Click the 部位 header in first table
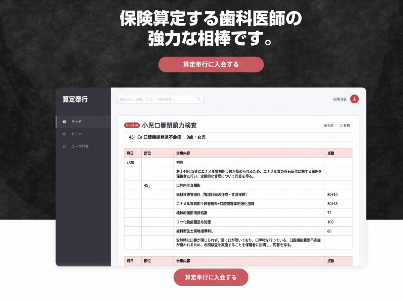 [158, 153]
